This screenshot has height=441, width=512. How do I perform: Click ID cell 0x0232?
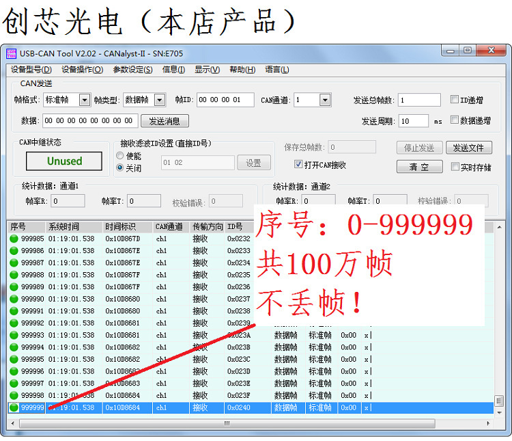pos(239,239)
